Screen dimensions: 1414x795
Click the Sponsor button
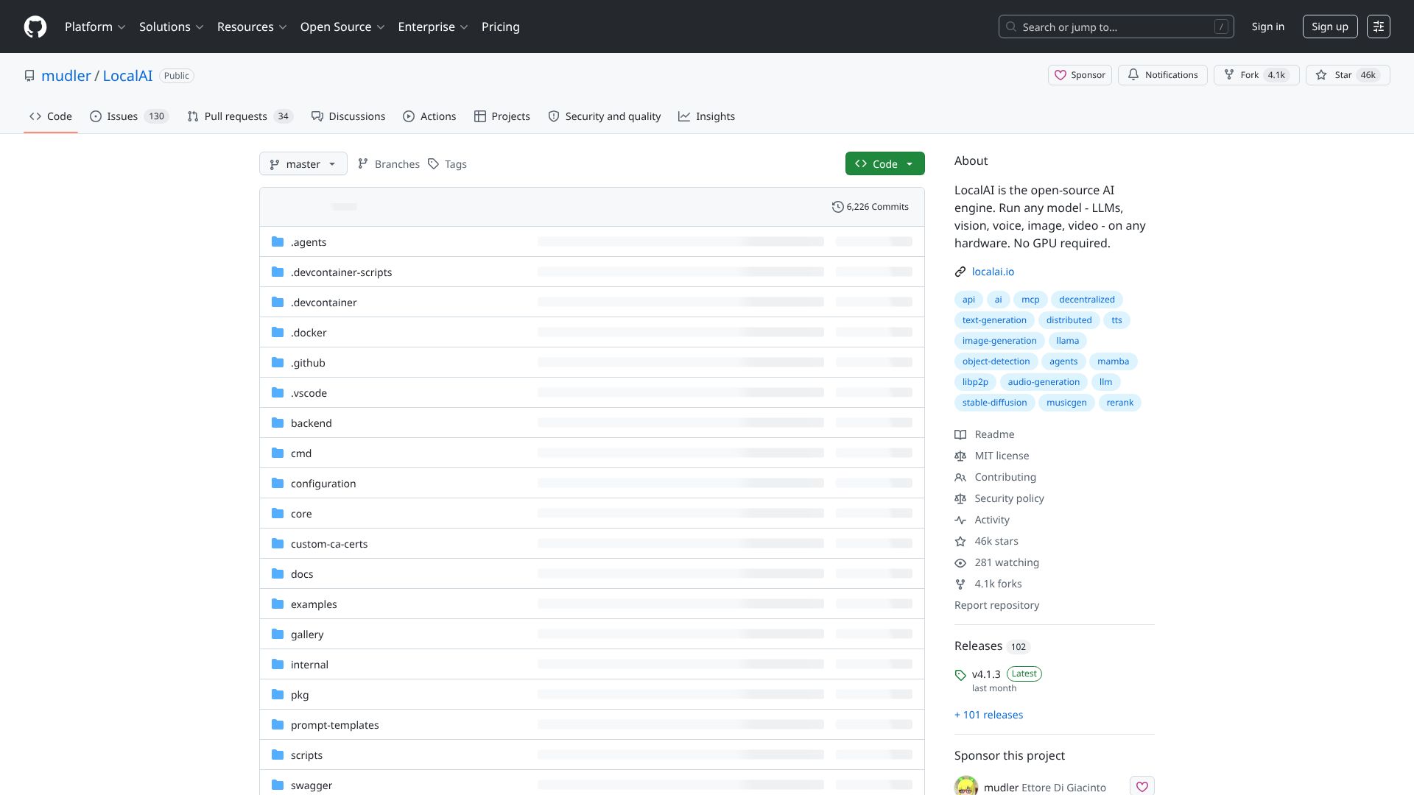1080,75
